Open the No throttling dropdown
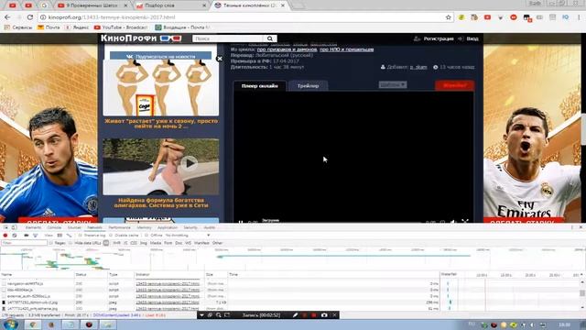 pyautogui.click(x=187, y=236)
